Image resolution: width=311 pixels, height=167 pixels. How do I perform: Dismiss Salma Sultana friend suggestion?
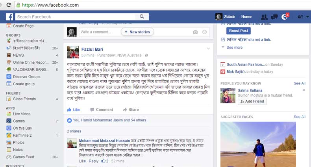pyautogui.click(x=304, y=90)
